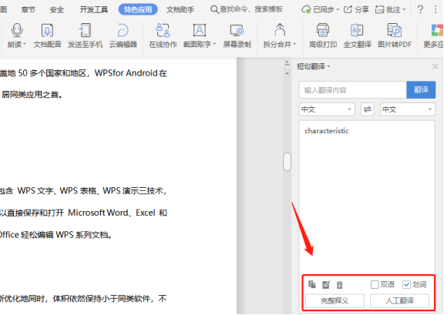
Task: Click the blue 翻译 translate button
Action: point(421,90)
